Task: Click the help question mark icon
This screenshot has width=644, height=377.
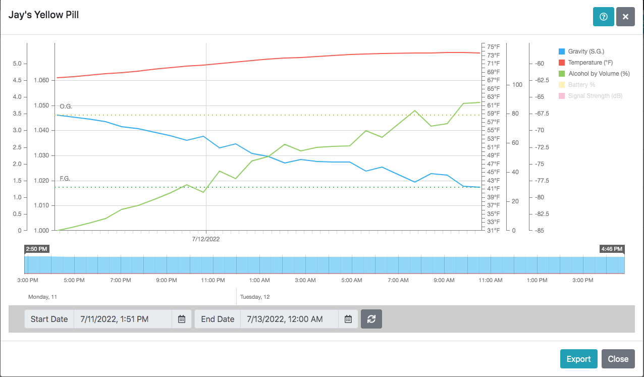Action: [603, 17]
